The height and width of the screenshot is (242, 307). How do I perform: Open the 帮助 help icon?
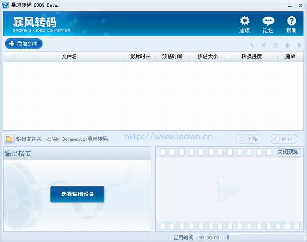point(291,25)
